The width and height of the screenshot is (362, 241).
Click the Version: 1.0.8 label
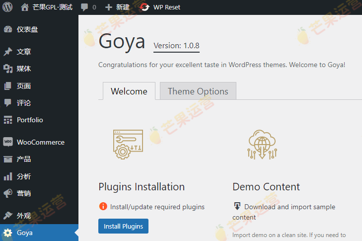tap(176, 46)
